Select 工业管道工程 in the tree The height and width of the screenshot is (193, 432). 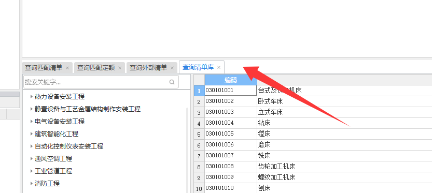(x=53, y=171)
